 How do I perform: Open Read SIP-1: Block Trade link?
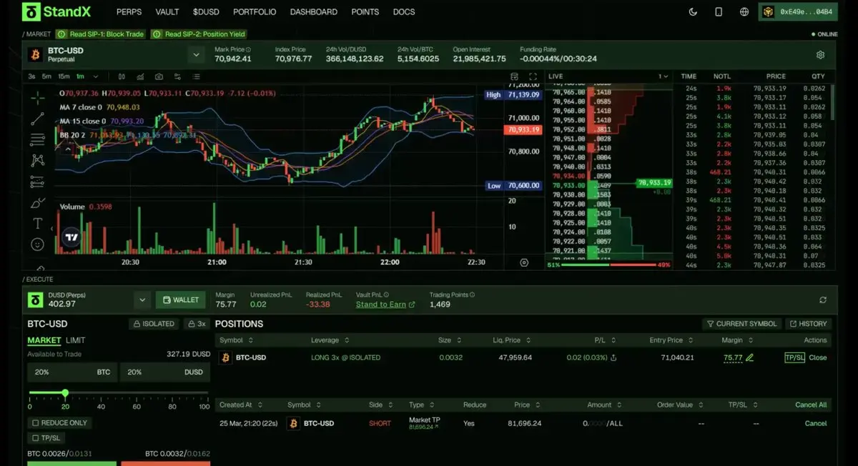click(101, 34)
